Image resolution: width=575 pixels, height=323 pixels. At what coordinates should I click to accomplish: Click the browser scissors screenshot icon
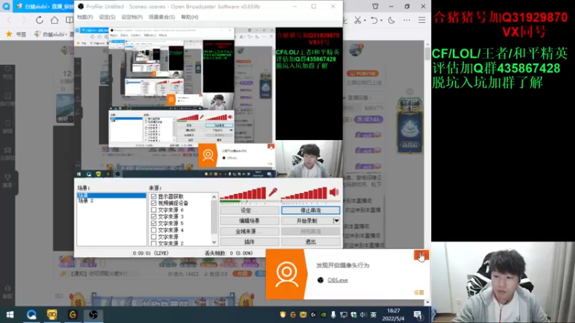357,20
